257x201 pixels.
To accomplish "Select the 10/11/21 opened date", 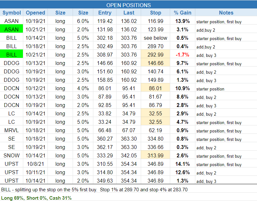I will 36,172.
